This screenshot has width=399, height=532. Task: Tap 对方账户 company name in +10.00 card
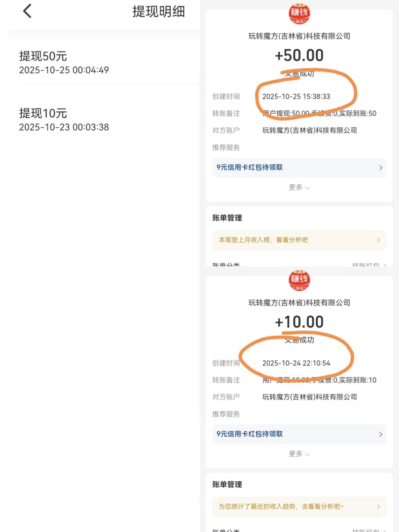tap(310, 397)
